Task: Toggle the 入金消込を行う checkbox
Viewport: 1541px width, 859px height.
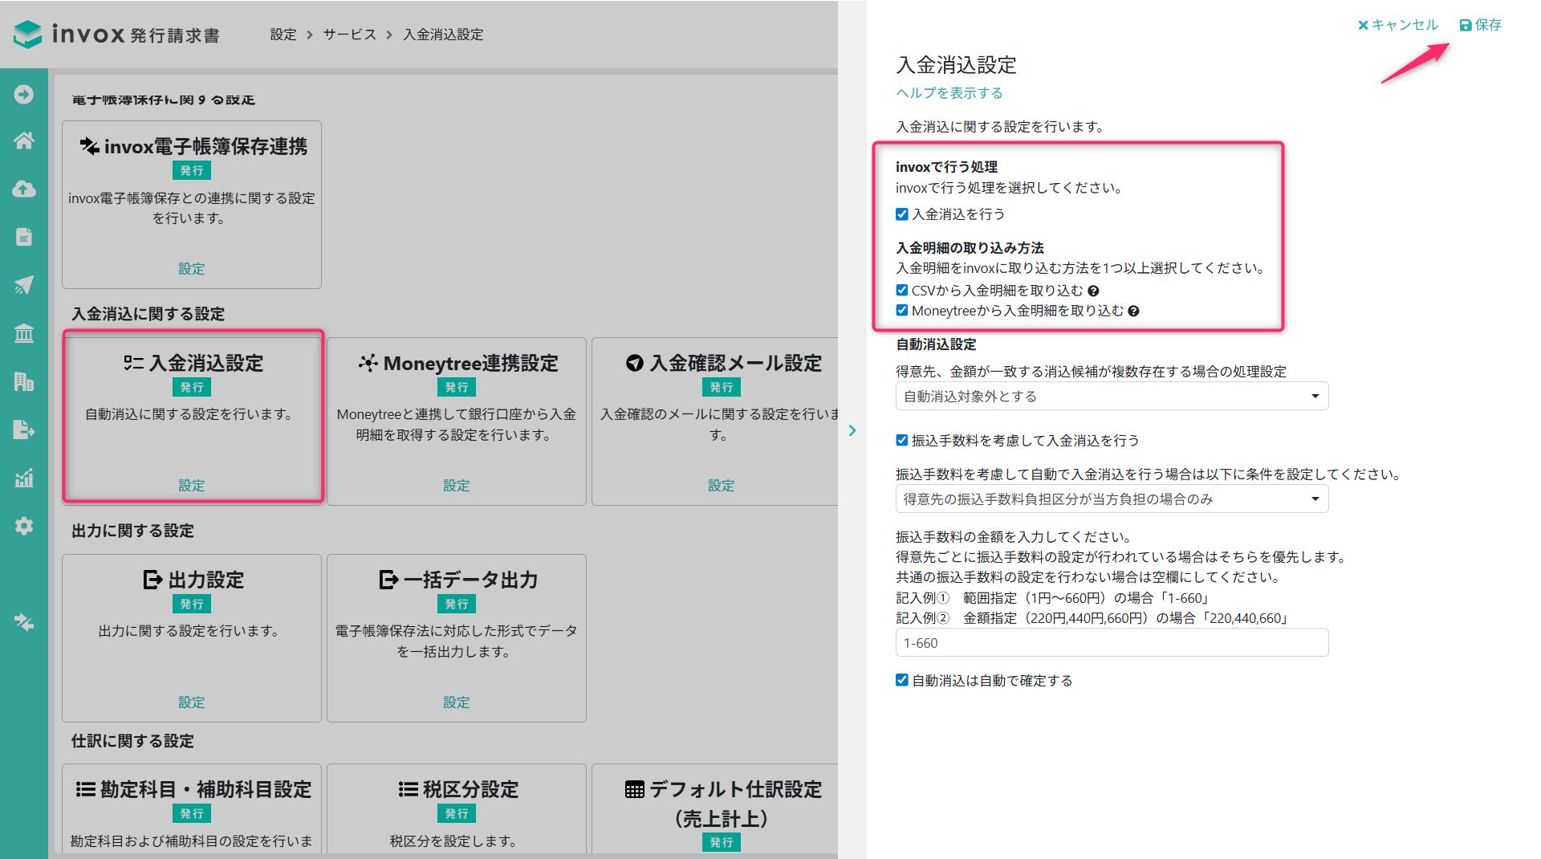Action: click(902, 214)
